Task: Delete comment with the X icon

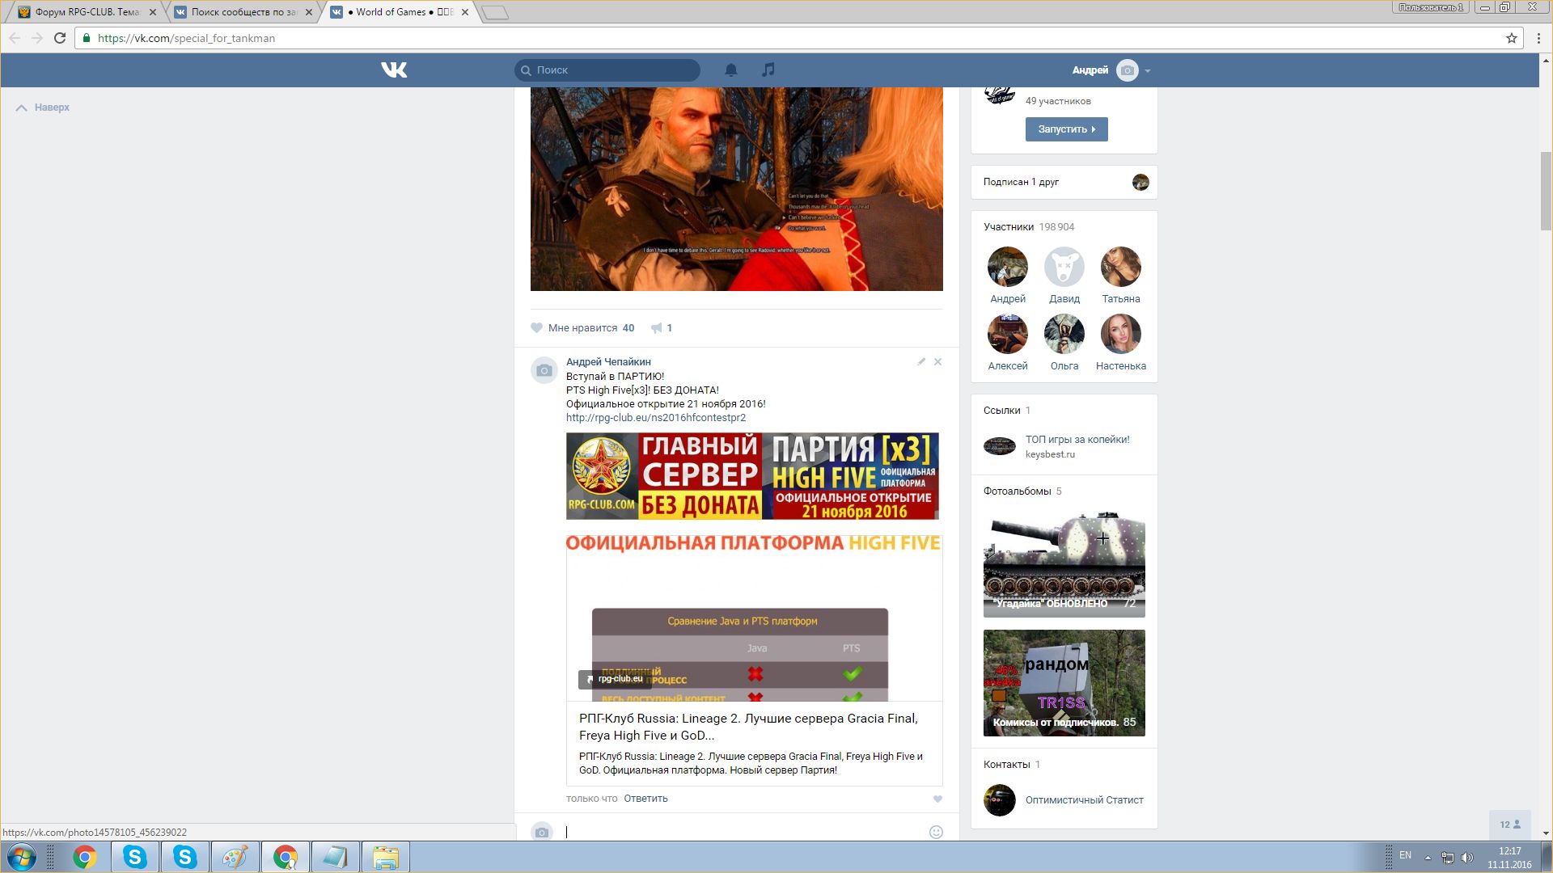Action: coord(938,362)
